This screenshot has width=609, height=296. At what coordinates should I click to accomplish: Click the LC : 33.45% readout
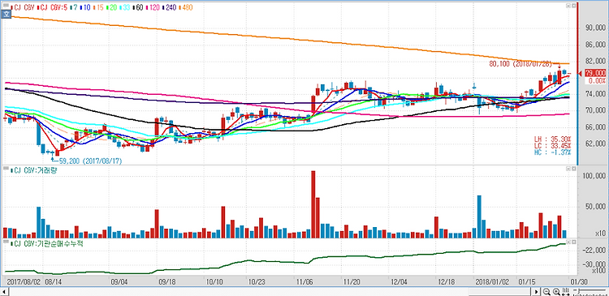point(552,145)
